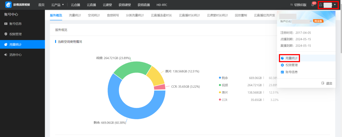Click the 获得场景视频 logo icon
Viewport: 342px width, 137px height.
pyautogui.click(x=8, y=5)
